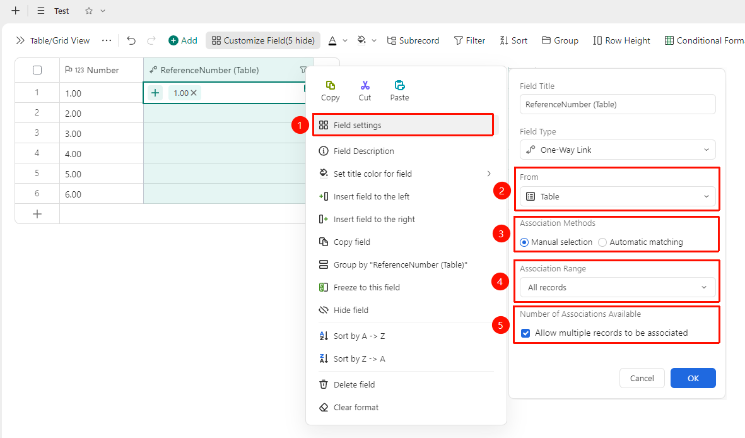Expand the dropdown chevron beside the star
Screen dimensions: 745x438
coord(103,11)
